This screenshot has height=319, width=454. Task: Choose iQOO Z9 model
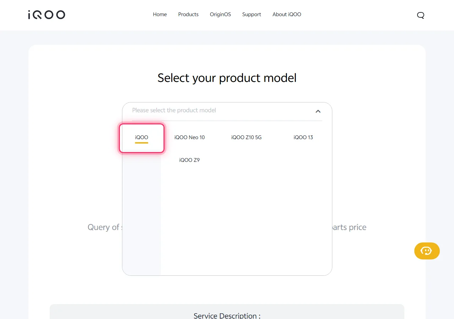coord(189,160)
